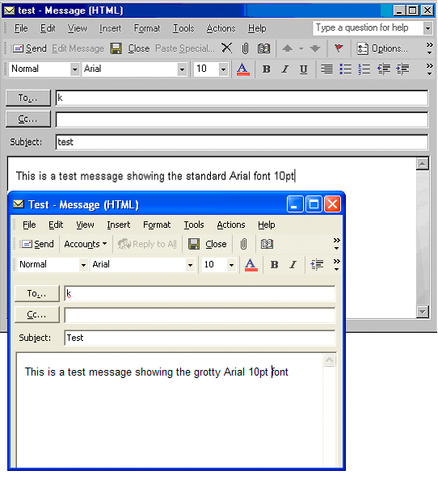Click Subject field containing Test in front window

200,338
